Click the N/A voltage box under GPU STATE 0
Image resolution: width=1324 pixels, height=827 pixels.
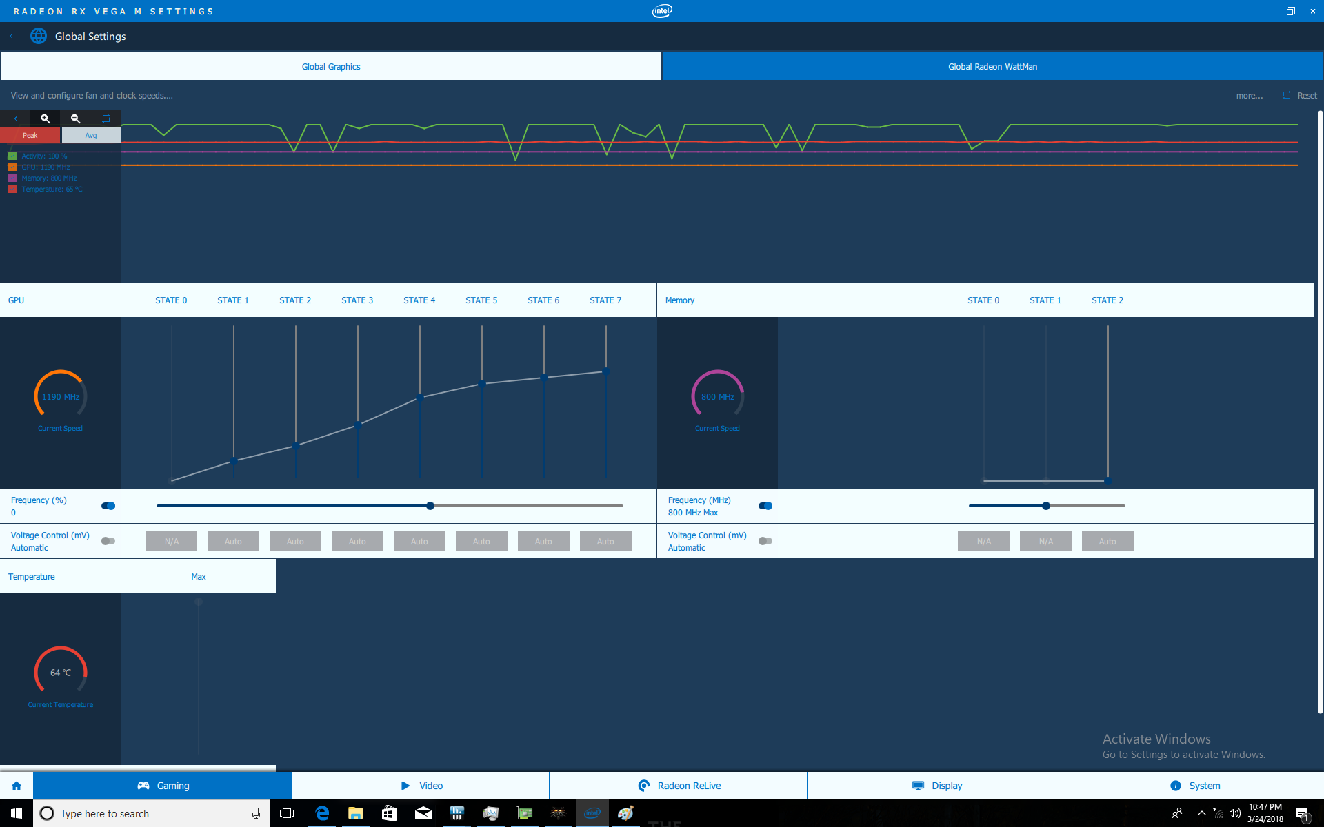[172, 542]
